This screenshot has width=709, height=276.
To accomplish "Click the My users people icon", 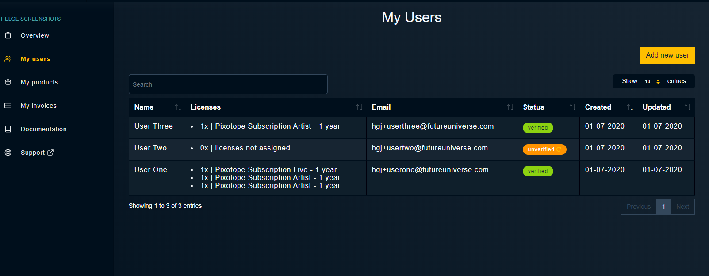I will (x=8, y=59).
